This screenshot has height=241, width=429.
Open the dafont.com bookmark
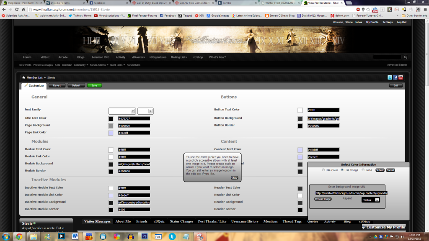point(340,15)
